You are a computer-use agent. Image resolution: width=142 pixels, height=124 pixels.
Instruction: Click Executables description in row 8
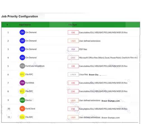coord(103,91)
